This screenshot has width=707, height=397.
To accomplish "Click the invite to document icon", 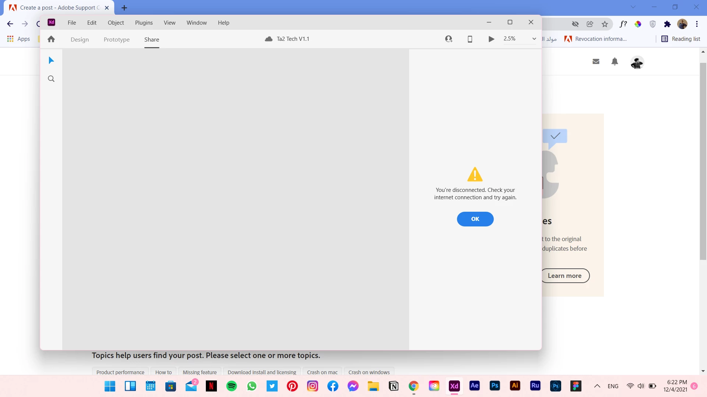I will (x=449, y=39).
